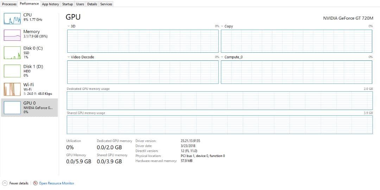The height and width of the screenshot is (190, 380).
Task: Click the Resource Monitor icon
Action: tap(35, 183)
